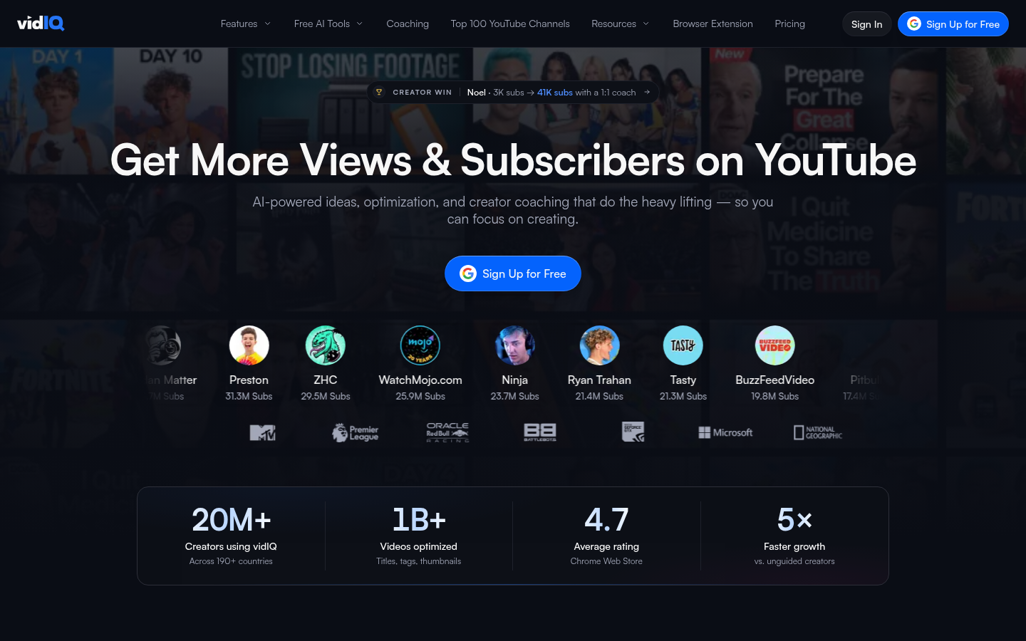This screenshot has height=641, width=1026.
Task: Click '29.5M Subs' under ZHC
Action: pyautogui.click(x=326, y=396)
